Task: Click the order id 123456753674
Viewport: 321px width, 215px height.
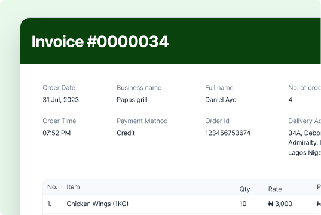Action: click(228, 133)
